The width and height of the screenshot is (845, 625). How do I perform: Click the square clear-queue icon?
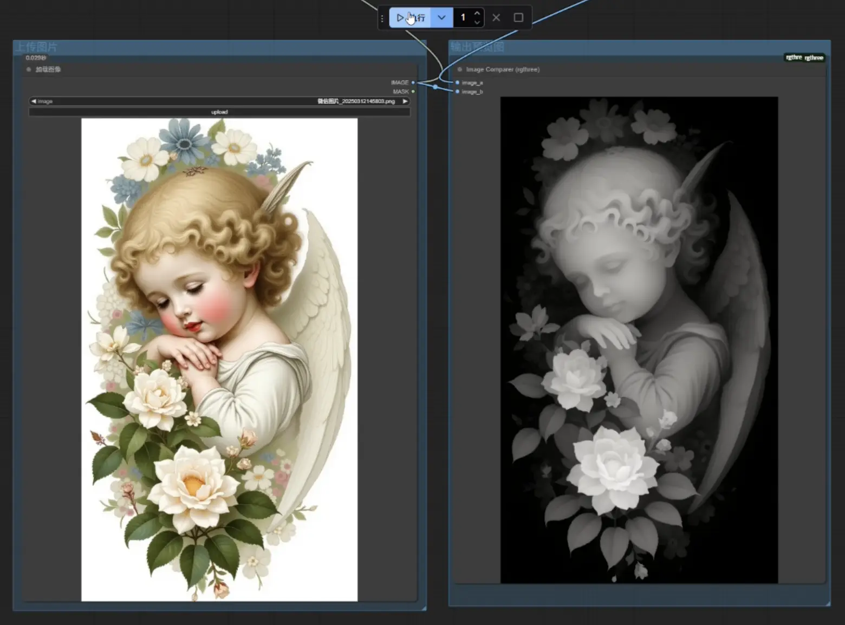tap(518, 18)
